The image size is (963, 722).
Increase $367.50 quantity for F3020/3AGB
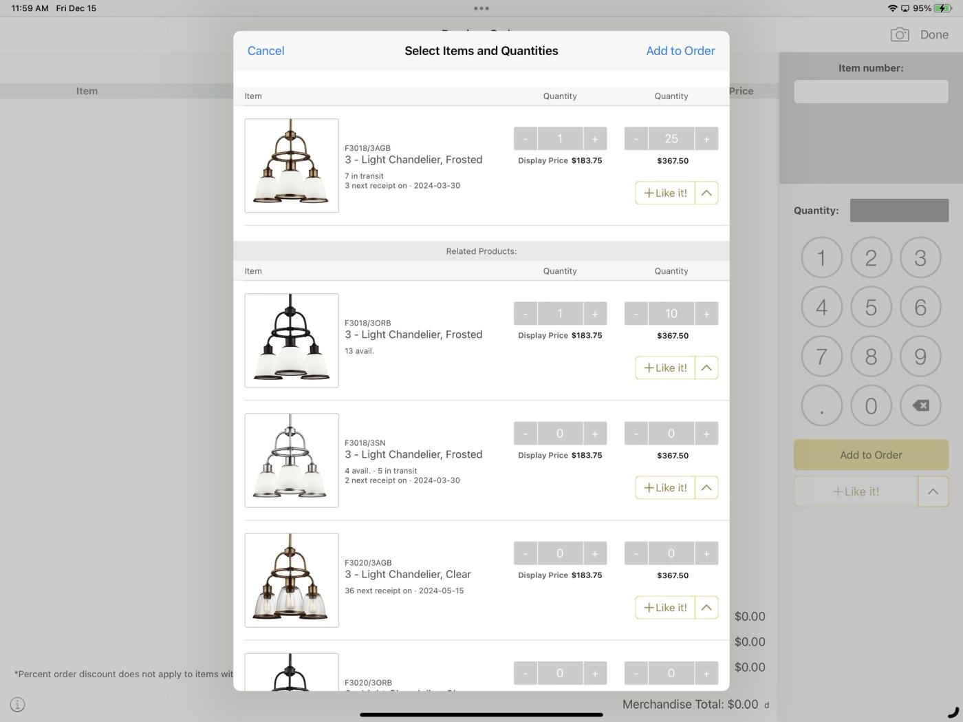pos(706,553)
